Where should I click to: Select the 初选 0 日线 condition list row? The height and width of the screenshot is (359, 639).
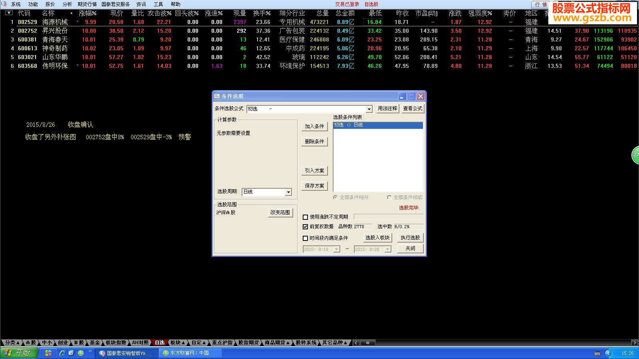click(x=378, y=125)
